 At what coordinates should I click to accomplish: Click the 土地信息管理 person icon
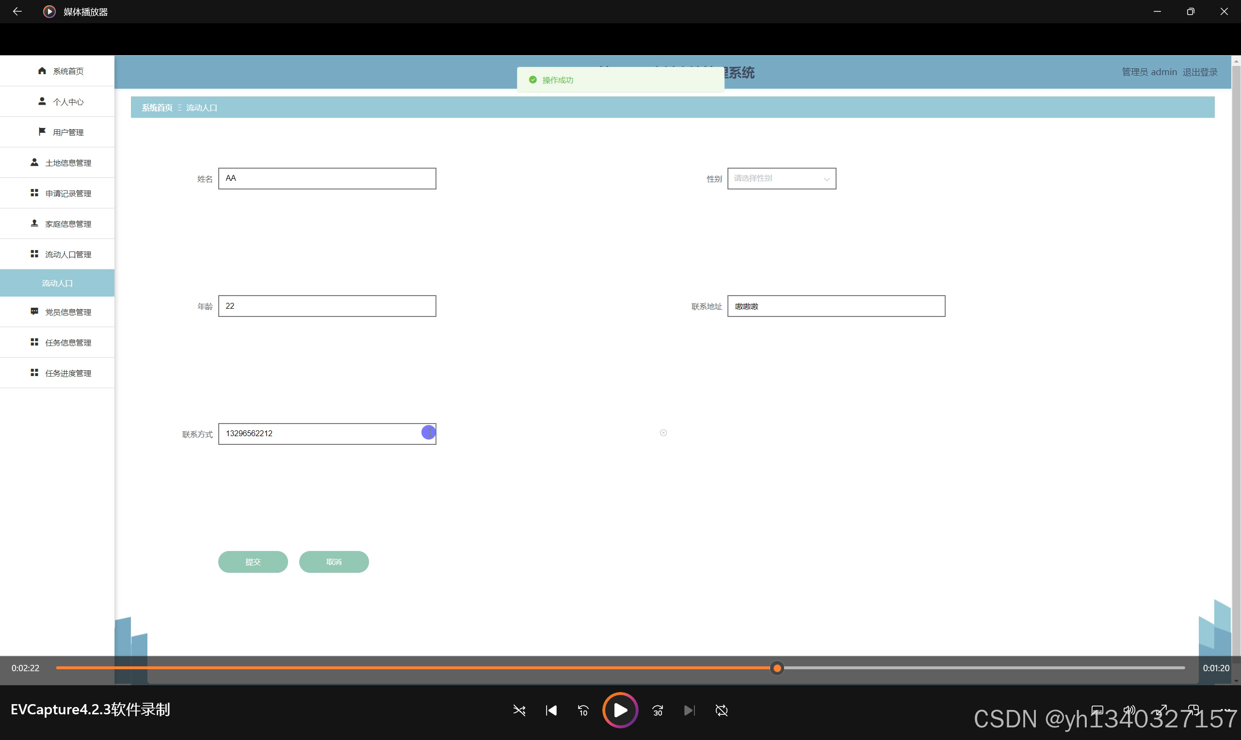click(34, 162)
